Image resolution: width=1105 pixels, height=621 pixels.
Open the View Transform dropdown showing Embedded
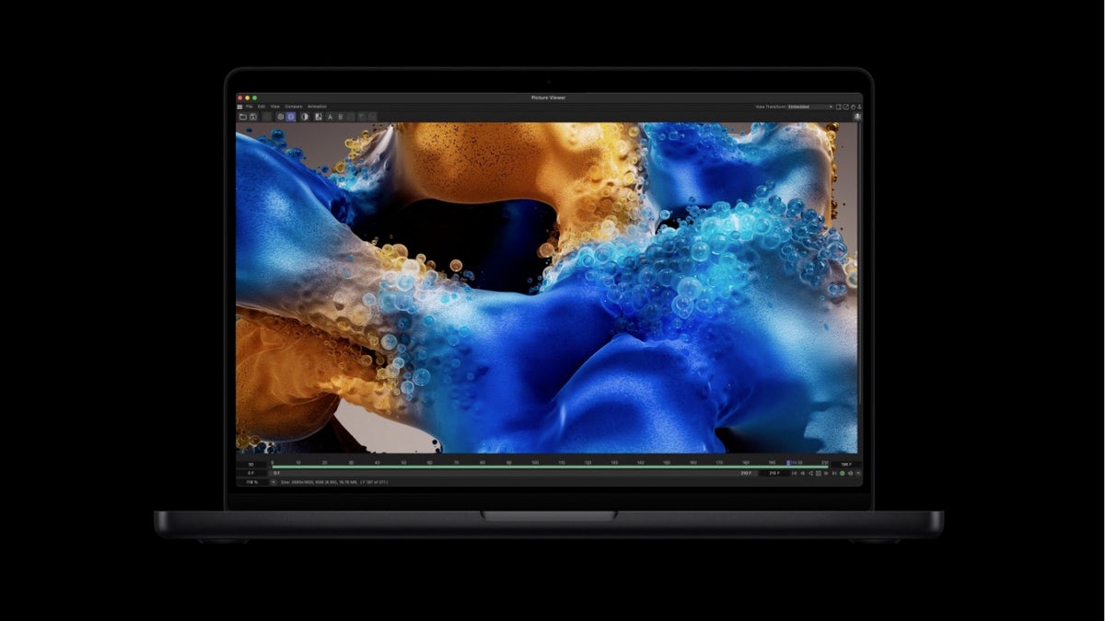click(x=810, y=107)
